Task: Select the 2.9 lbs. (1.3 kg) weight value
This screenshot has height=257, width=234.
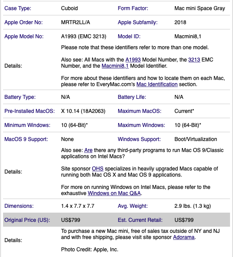Action: [x=193, y=206]
